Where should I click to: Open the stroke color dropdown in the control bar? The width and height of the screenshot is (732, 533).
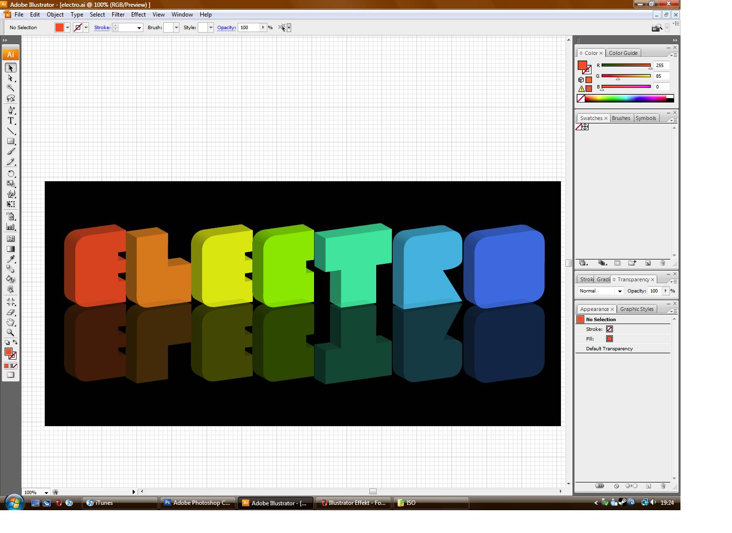point(86,28)
